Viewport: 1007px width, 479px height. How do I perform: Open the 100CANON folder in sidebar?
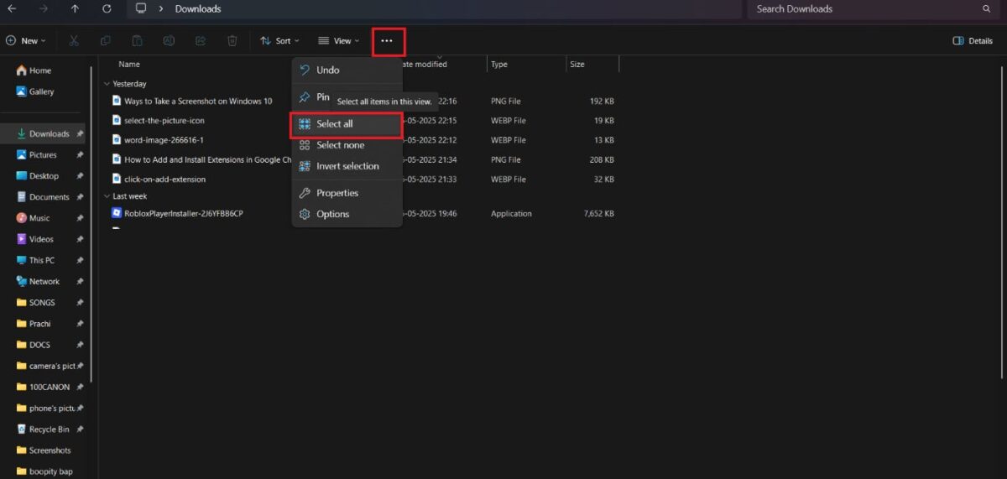(50, 388)
